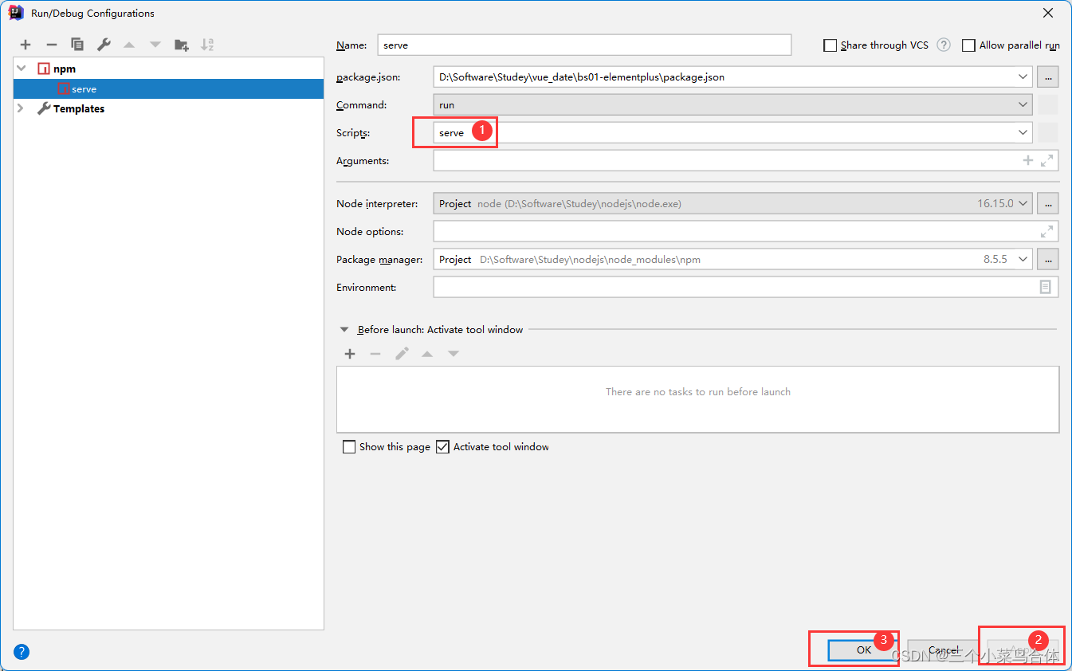Remove the selected configuration with minus icon

[x=52, y=45]
